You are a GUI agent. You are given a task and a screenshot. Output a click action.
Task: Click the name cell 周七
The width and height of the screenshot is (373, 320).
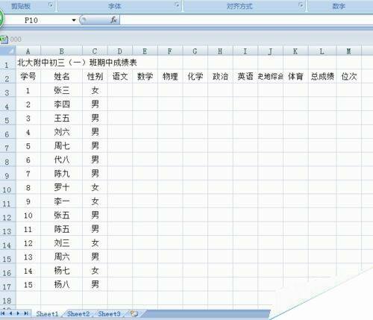click(62, 145)
